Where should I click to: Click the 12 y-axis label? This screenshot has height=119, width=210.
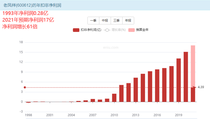point(21,62)
